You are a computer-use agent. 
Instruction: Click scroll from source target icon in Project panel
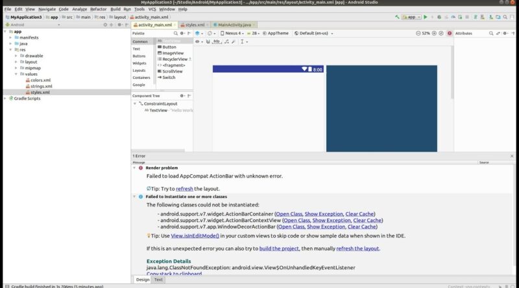tap(105, 25)
